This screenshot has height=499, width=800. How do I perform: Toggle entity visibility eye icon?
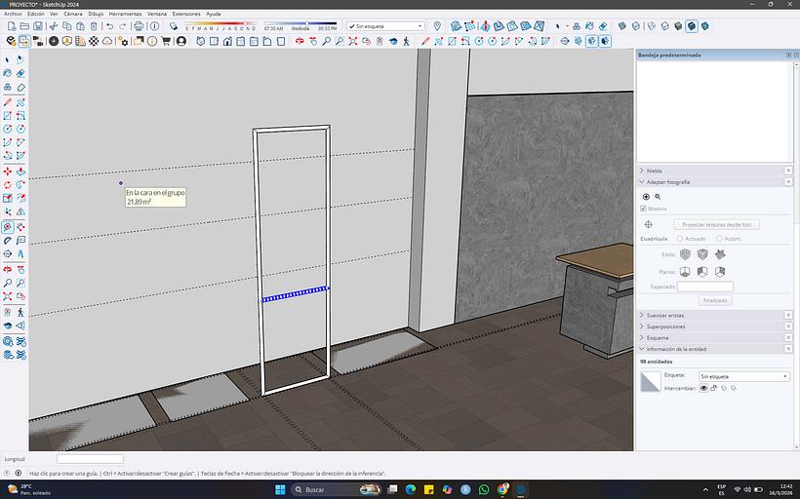click(x=703, y=388)
